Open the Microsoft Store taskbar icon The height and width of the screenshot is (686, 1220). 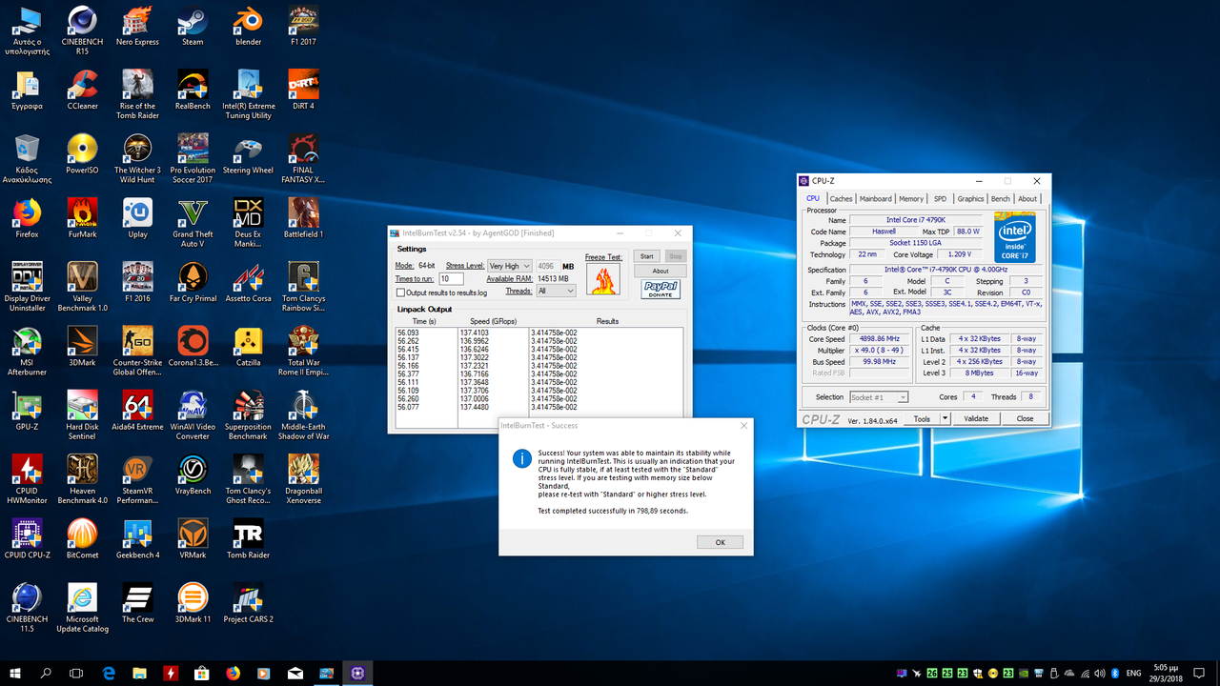pyautogui.click(x=202, y=673)
